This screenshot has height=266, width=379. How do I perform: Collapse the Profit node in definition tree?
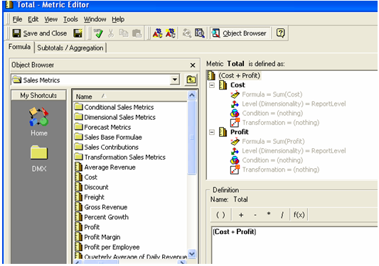point(212,132)
